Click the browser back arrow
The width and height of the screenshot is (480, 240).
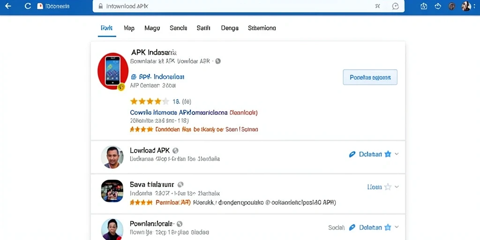pos(8,6)
